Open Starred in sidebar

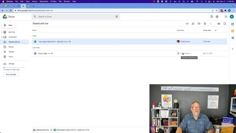coord(11,52)
